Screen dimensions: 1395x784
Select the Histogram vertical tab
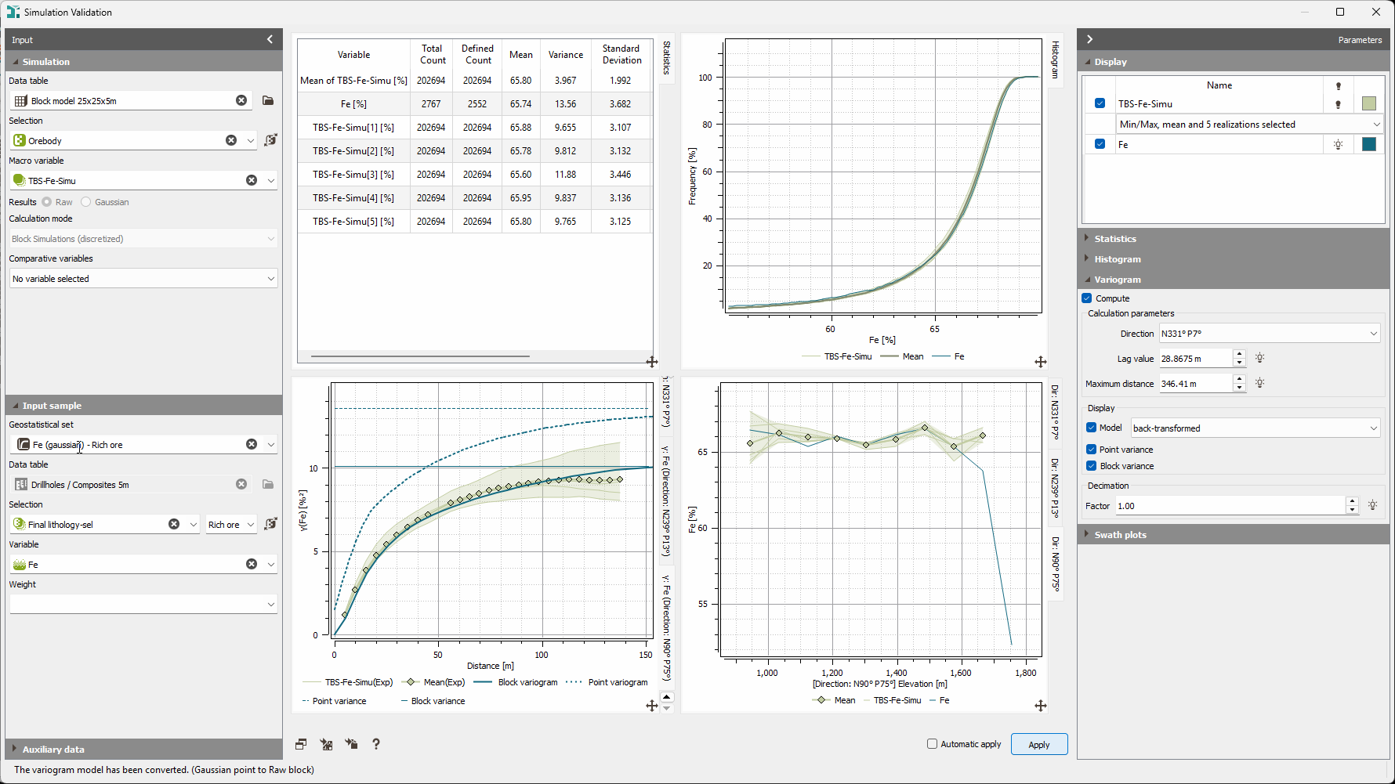coord(1055,60)
